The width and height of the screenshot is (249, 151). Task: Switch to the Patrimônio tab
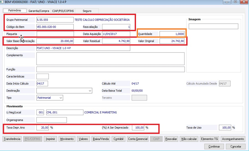(x=15, y=11)
